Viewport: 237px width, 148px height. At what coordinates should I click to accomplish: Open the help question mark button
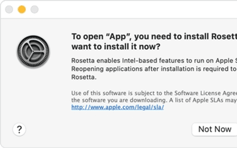point(19,129)
